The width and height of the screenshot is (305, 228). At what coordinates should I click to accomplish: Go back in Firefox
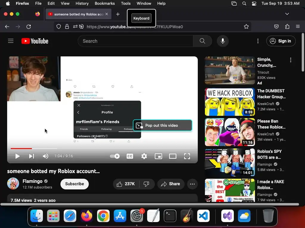click(x=7, y=26)
